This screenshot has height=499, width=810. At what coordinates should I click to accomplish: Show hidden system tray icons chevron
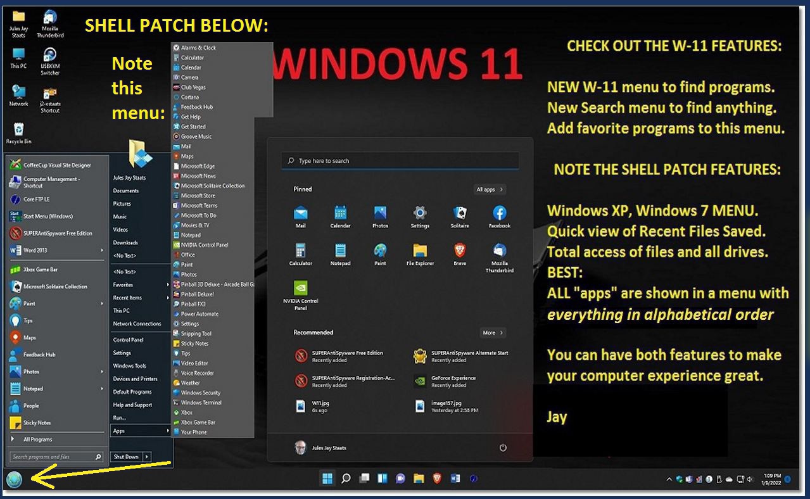[x=669, y=479]
